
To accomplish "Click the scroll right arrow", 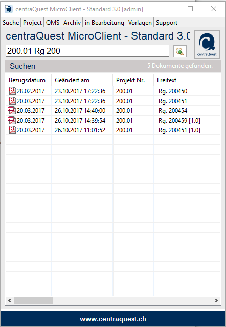I will (x=216, y=300).
